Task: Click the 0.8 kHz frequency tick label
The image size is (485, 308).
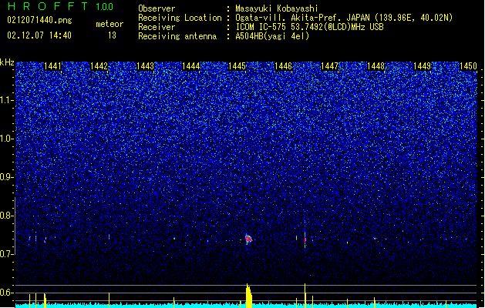Action: click(x=7, y=216)
